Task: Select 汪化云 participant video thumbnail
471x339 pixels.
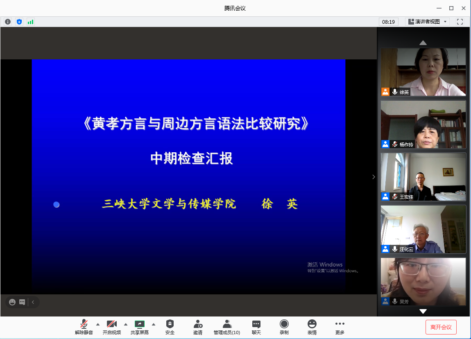Action: 423,229
